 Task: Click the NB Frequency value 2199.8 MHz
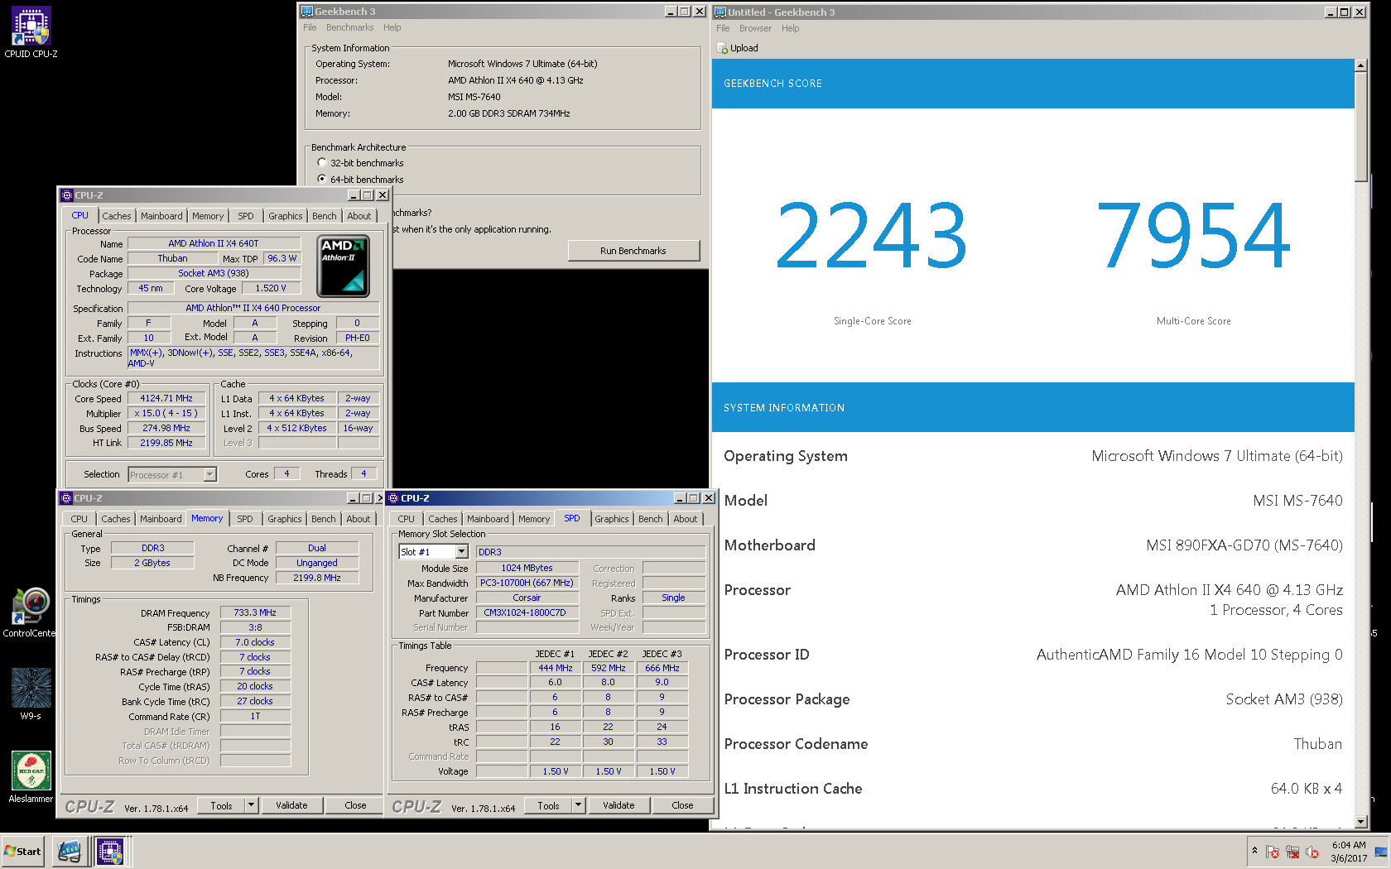[317, 578]
